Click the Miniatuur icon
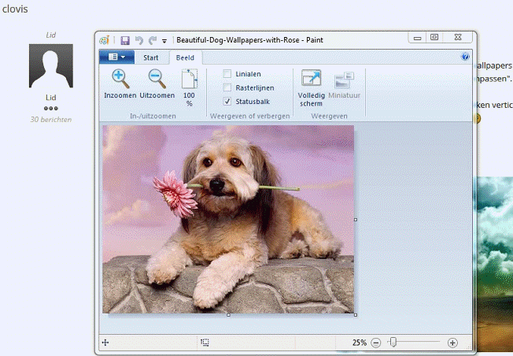The width and height of the screenshot is (513, 356). pos(344,80)
